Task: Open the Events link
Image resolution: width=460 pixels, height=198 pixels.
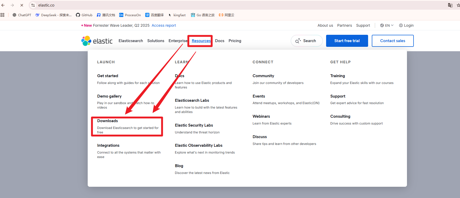Action: coord(259,96)
